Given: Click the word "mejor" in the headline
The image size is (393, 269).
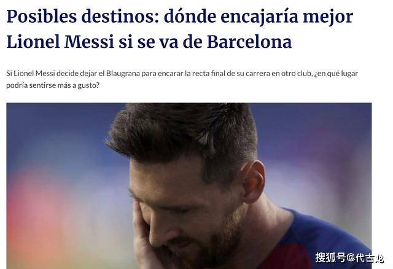Looking at the screenshot, I should (329, 17).
